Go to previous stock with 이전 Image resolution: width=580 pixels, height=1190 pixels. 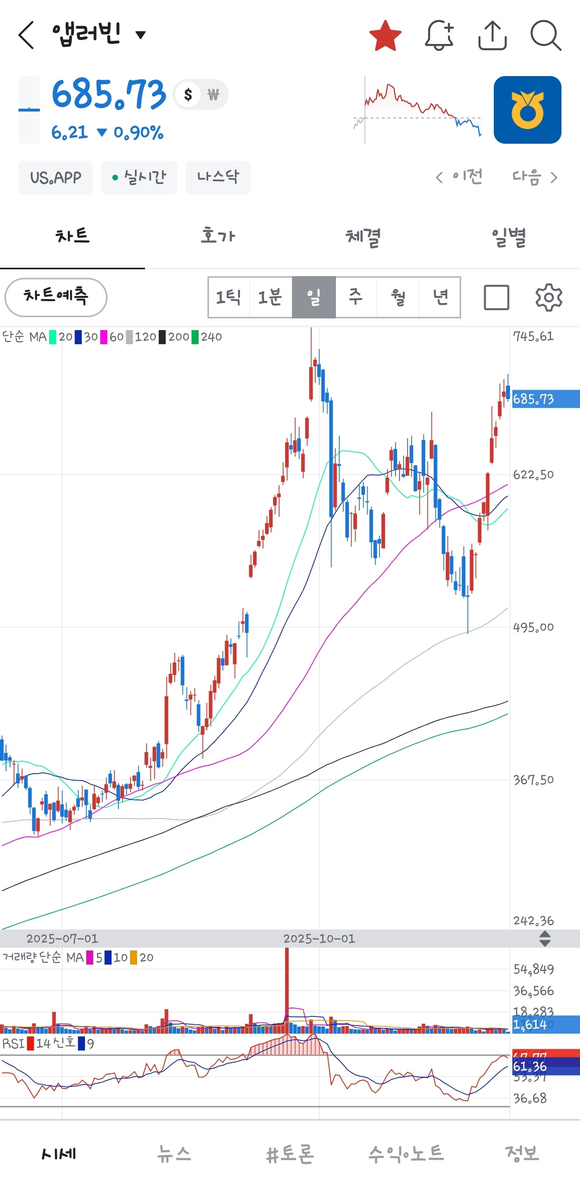click(x=460, y=177)
